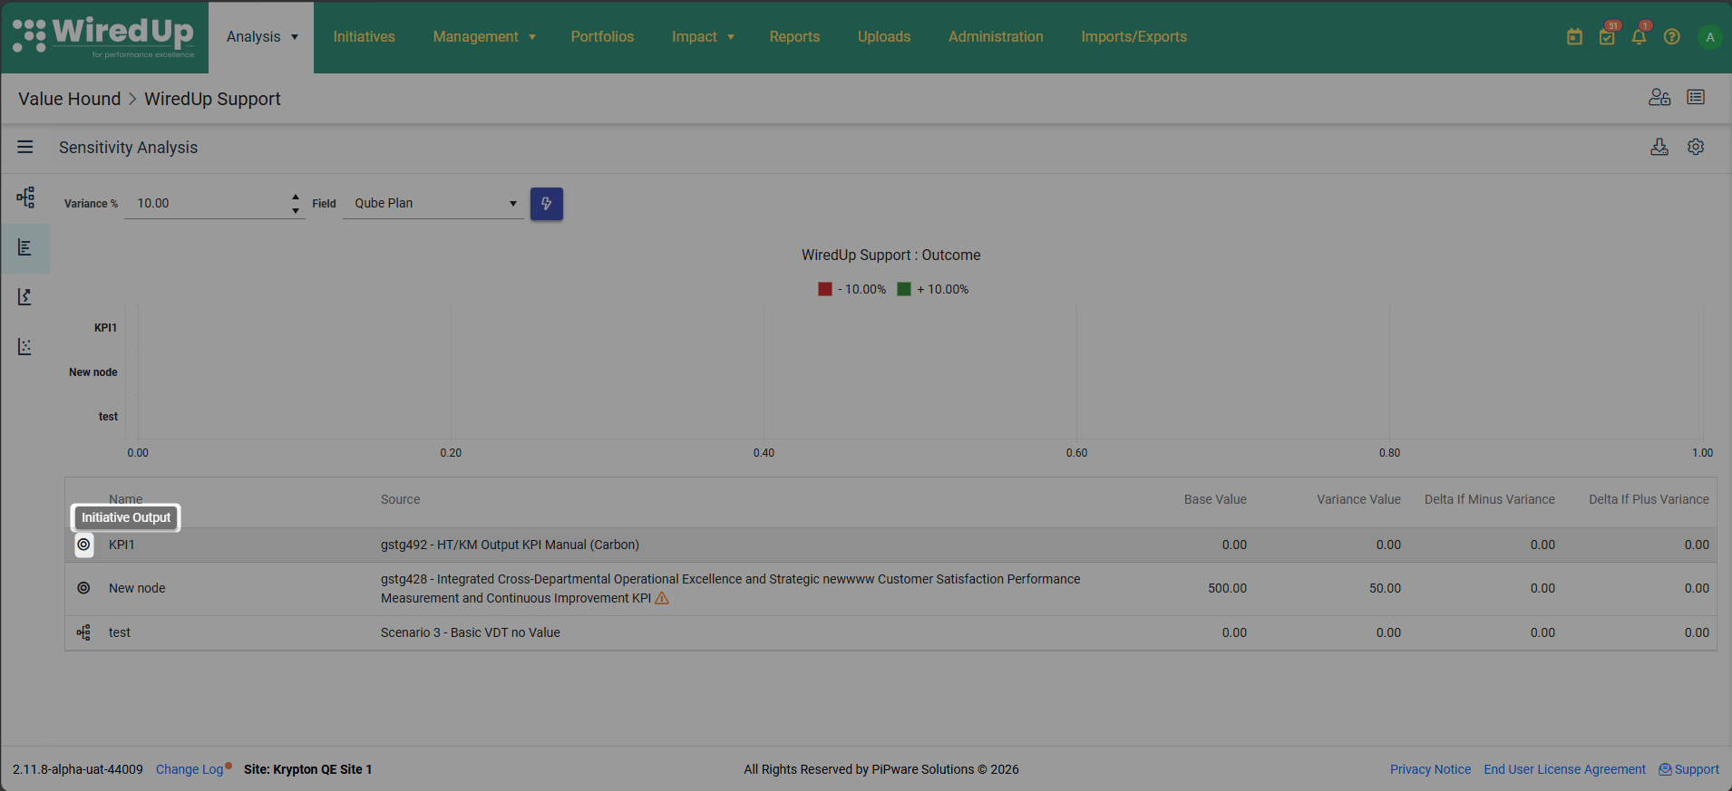This screenshot has width=1732, height=791.
Task: Click the KPI1 initiative output icon
Action: pyautogui.click(x=83, y=545)
